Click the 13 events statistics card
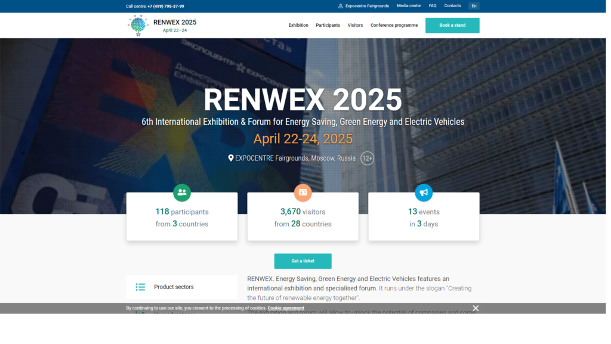 point(424,216)
